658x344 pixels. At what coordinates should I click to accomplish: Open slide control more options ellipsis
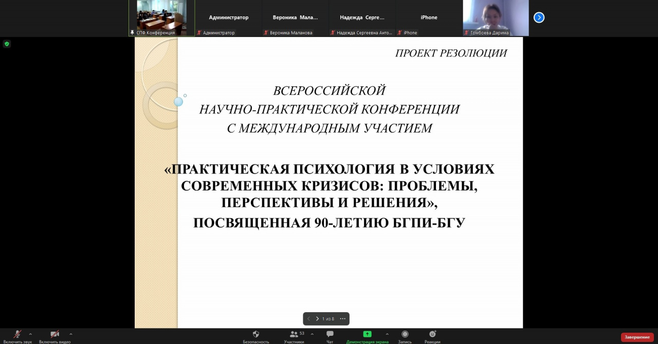(x=342, y=319)
